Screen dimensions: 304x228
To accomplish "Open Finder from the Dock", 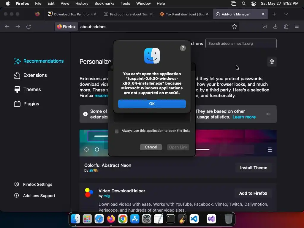I will click(75, 219).
